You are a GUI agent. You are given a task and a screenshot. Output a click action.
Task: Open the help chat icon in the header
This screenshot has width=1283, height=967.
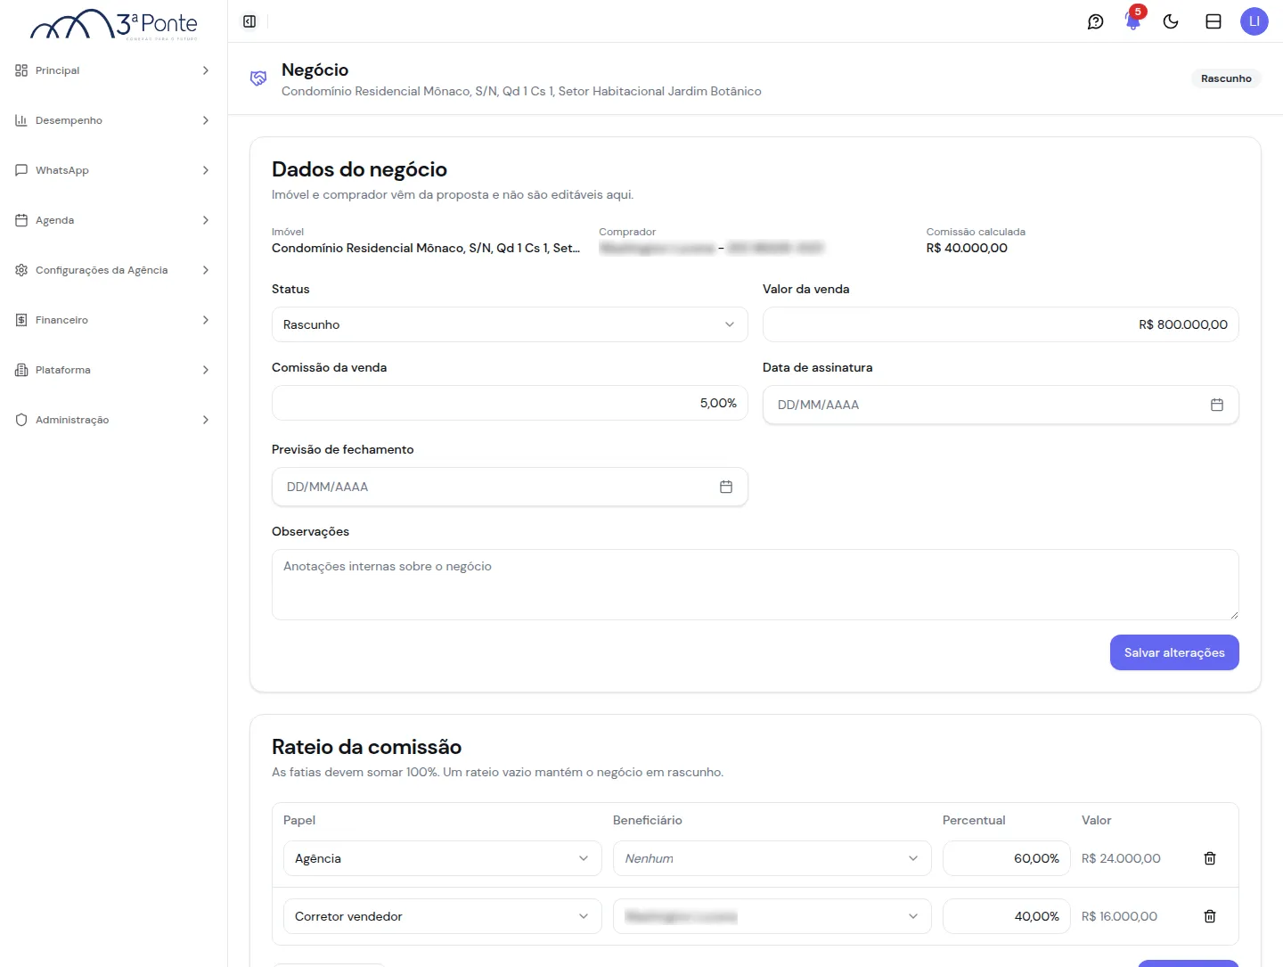1096,21
